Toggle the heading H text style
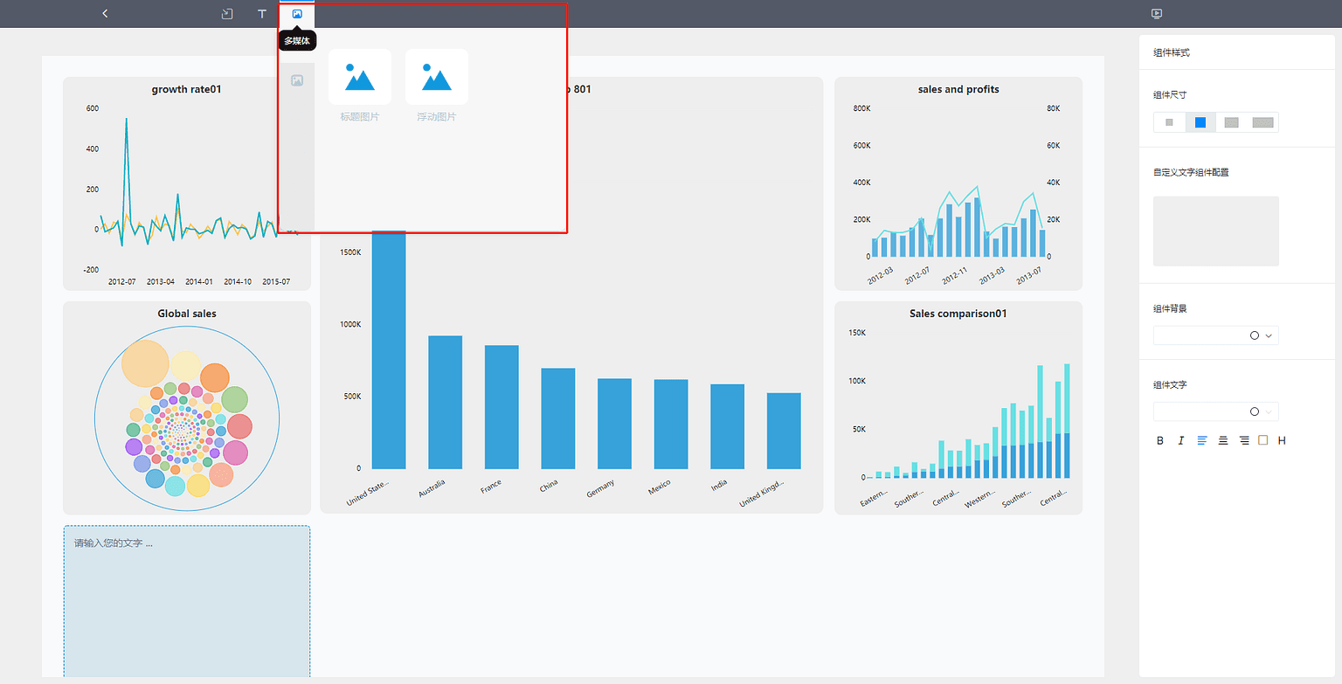The width and height of the screenshot is (1342, 684). [1282, 440]
